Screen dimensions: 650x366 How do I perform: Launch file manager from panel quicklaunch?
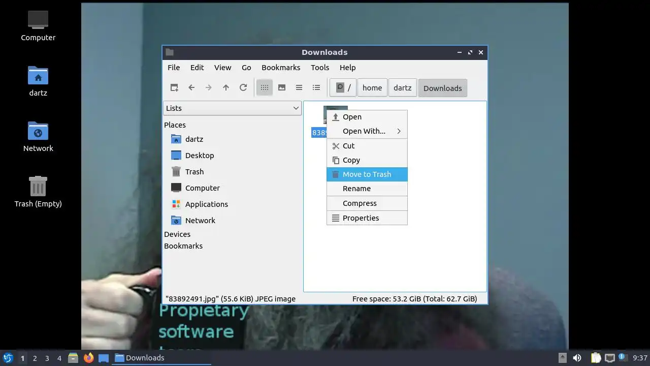tap(73, 358)
